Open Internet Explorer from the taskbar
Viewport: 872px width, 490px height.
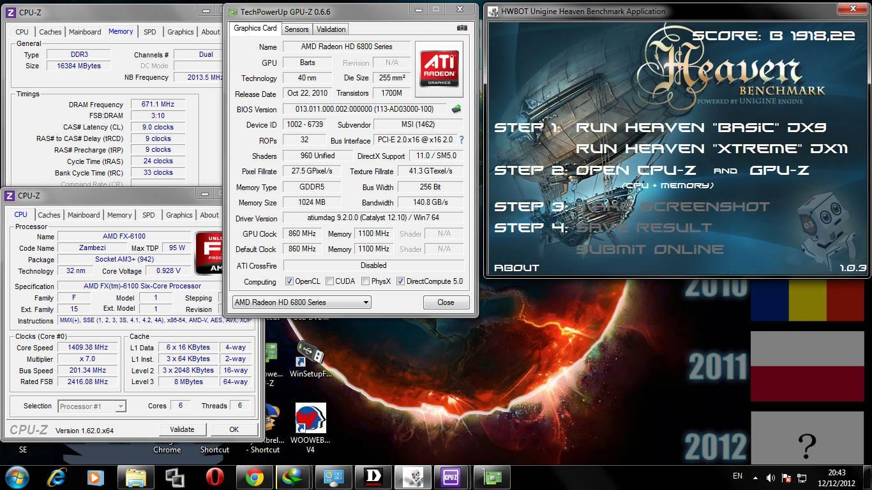[x=57, y=477]
